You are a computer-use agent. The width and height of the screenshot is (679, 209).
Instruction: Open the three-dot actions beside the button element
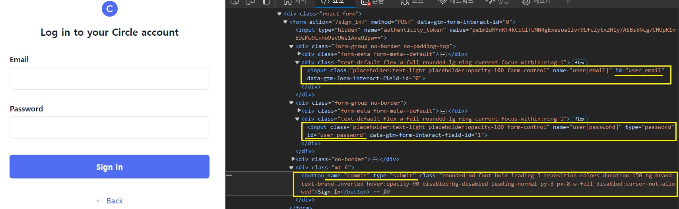click(229, 175)
